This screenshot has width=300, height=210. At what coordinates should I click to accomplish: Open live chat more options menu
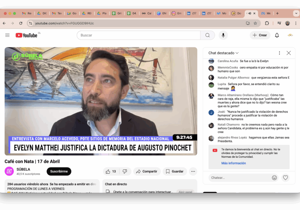click(279, 53)
